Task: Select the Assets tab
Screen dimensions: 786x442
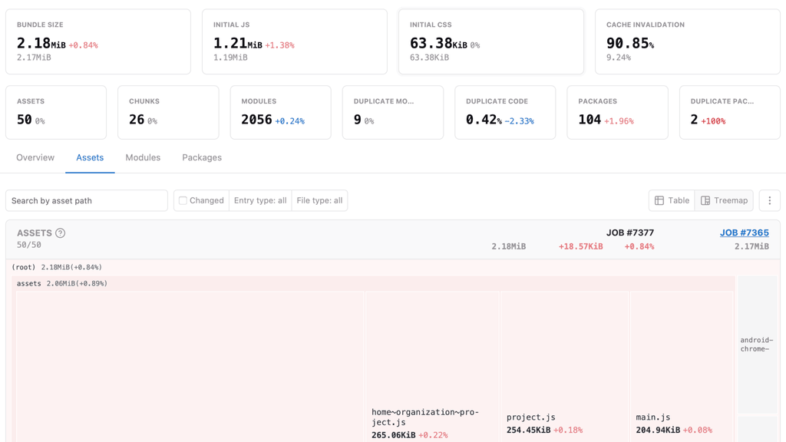Action: point(90,157)
